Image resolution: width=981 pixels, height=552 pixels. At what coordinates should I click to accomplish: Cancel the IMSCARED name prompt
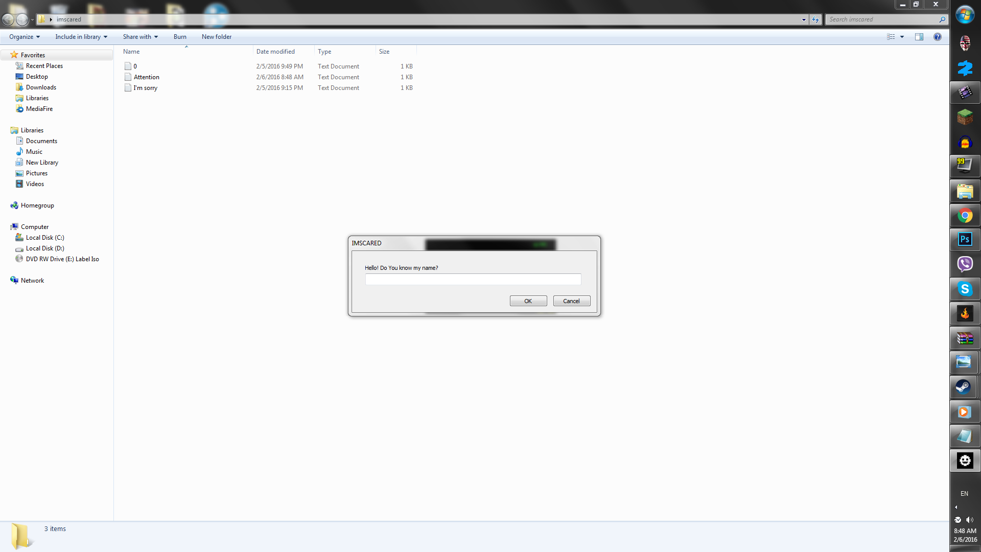(x=571, y=301)
